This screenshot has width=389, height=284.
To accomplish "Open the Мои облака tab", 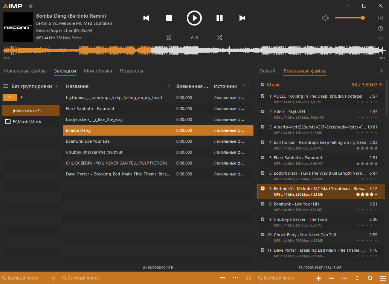I will coord(98,71).
